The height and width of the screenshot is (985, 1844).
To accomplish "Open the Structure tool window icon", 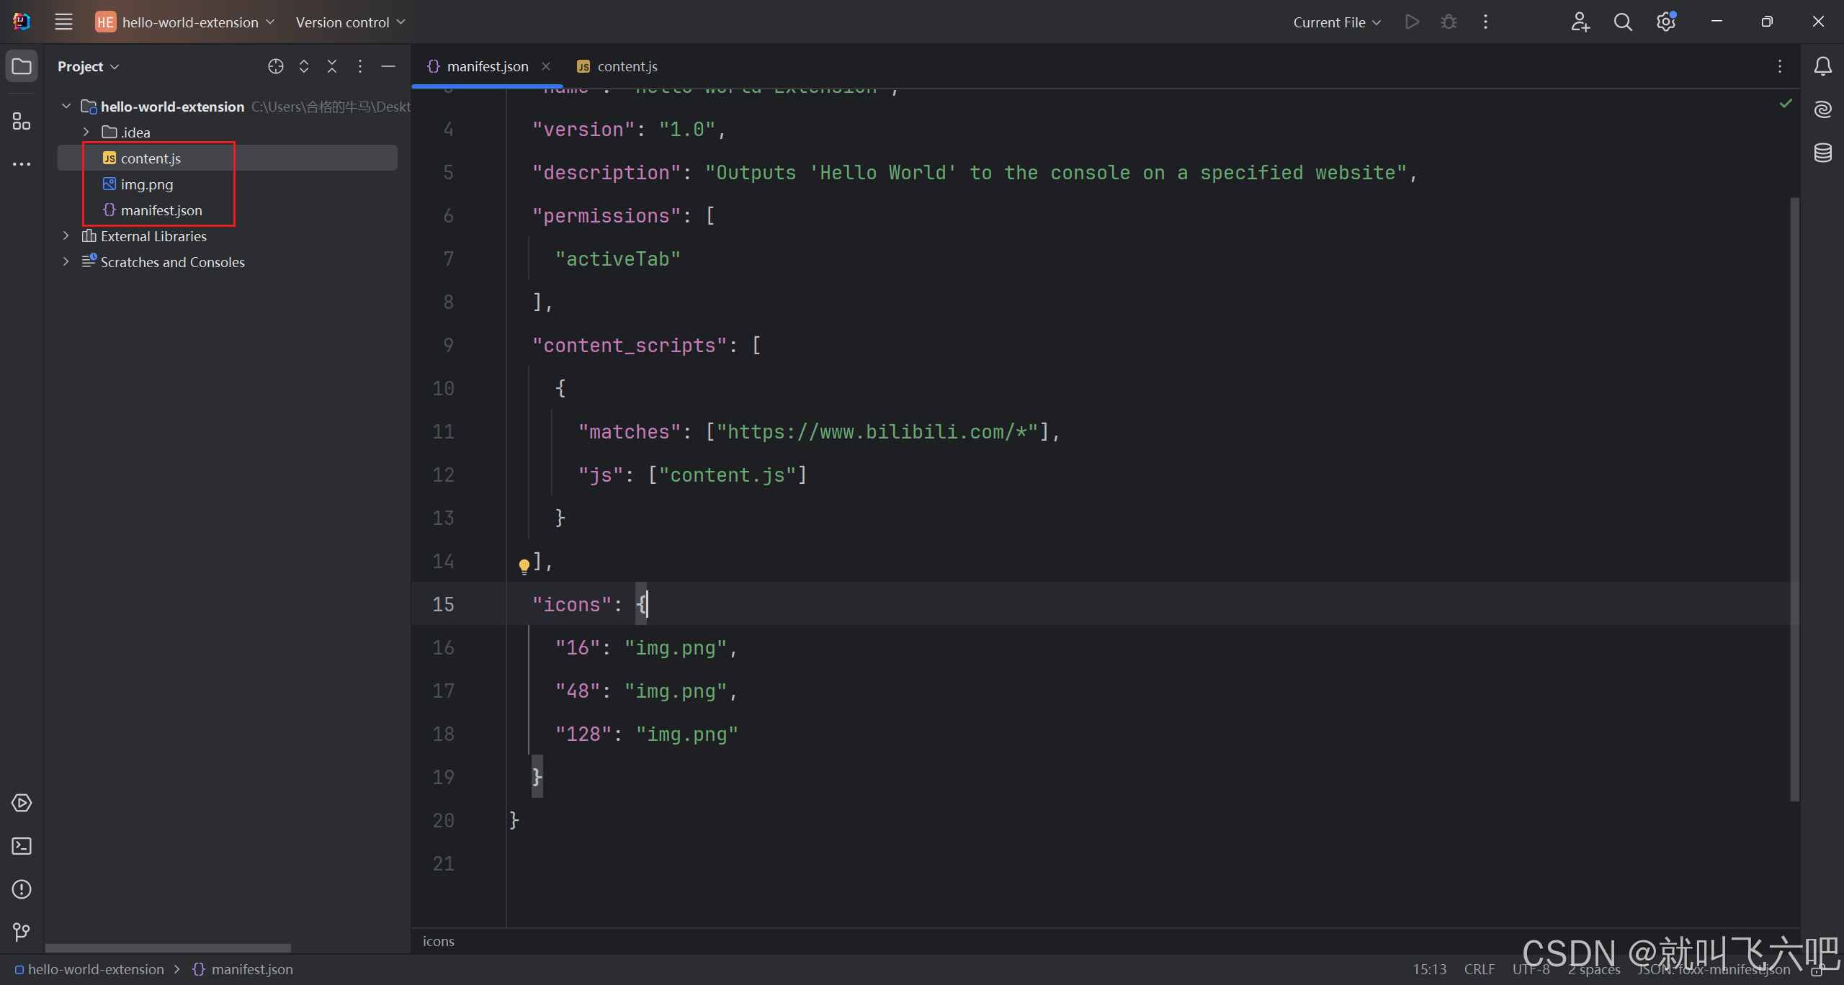I will [22, 121].
